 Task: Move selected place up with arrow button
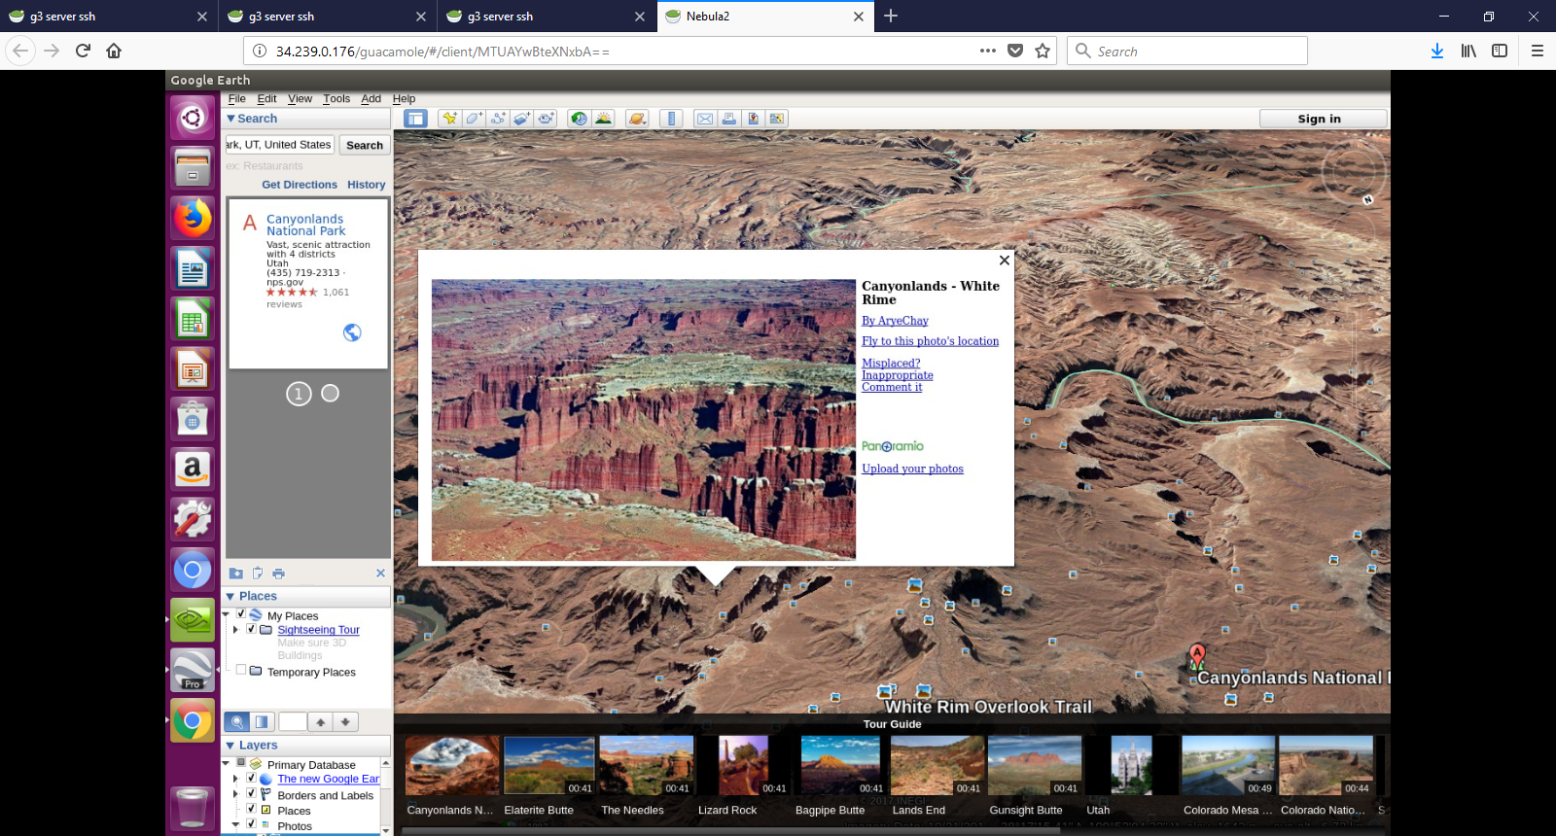[320, 721]
